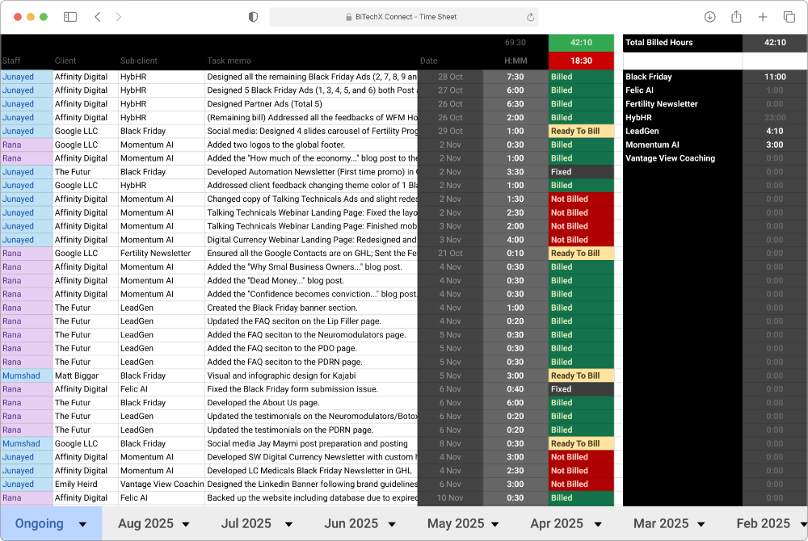Click the Ready To Bill cell on Matt Biggar's row

[x=580, y=375]
